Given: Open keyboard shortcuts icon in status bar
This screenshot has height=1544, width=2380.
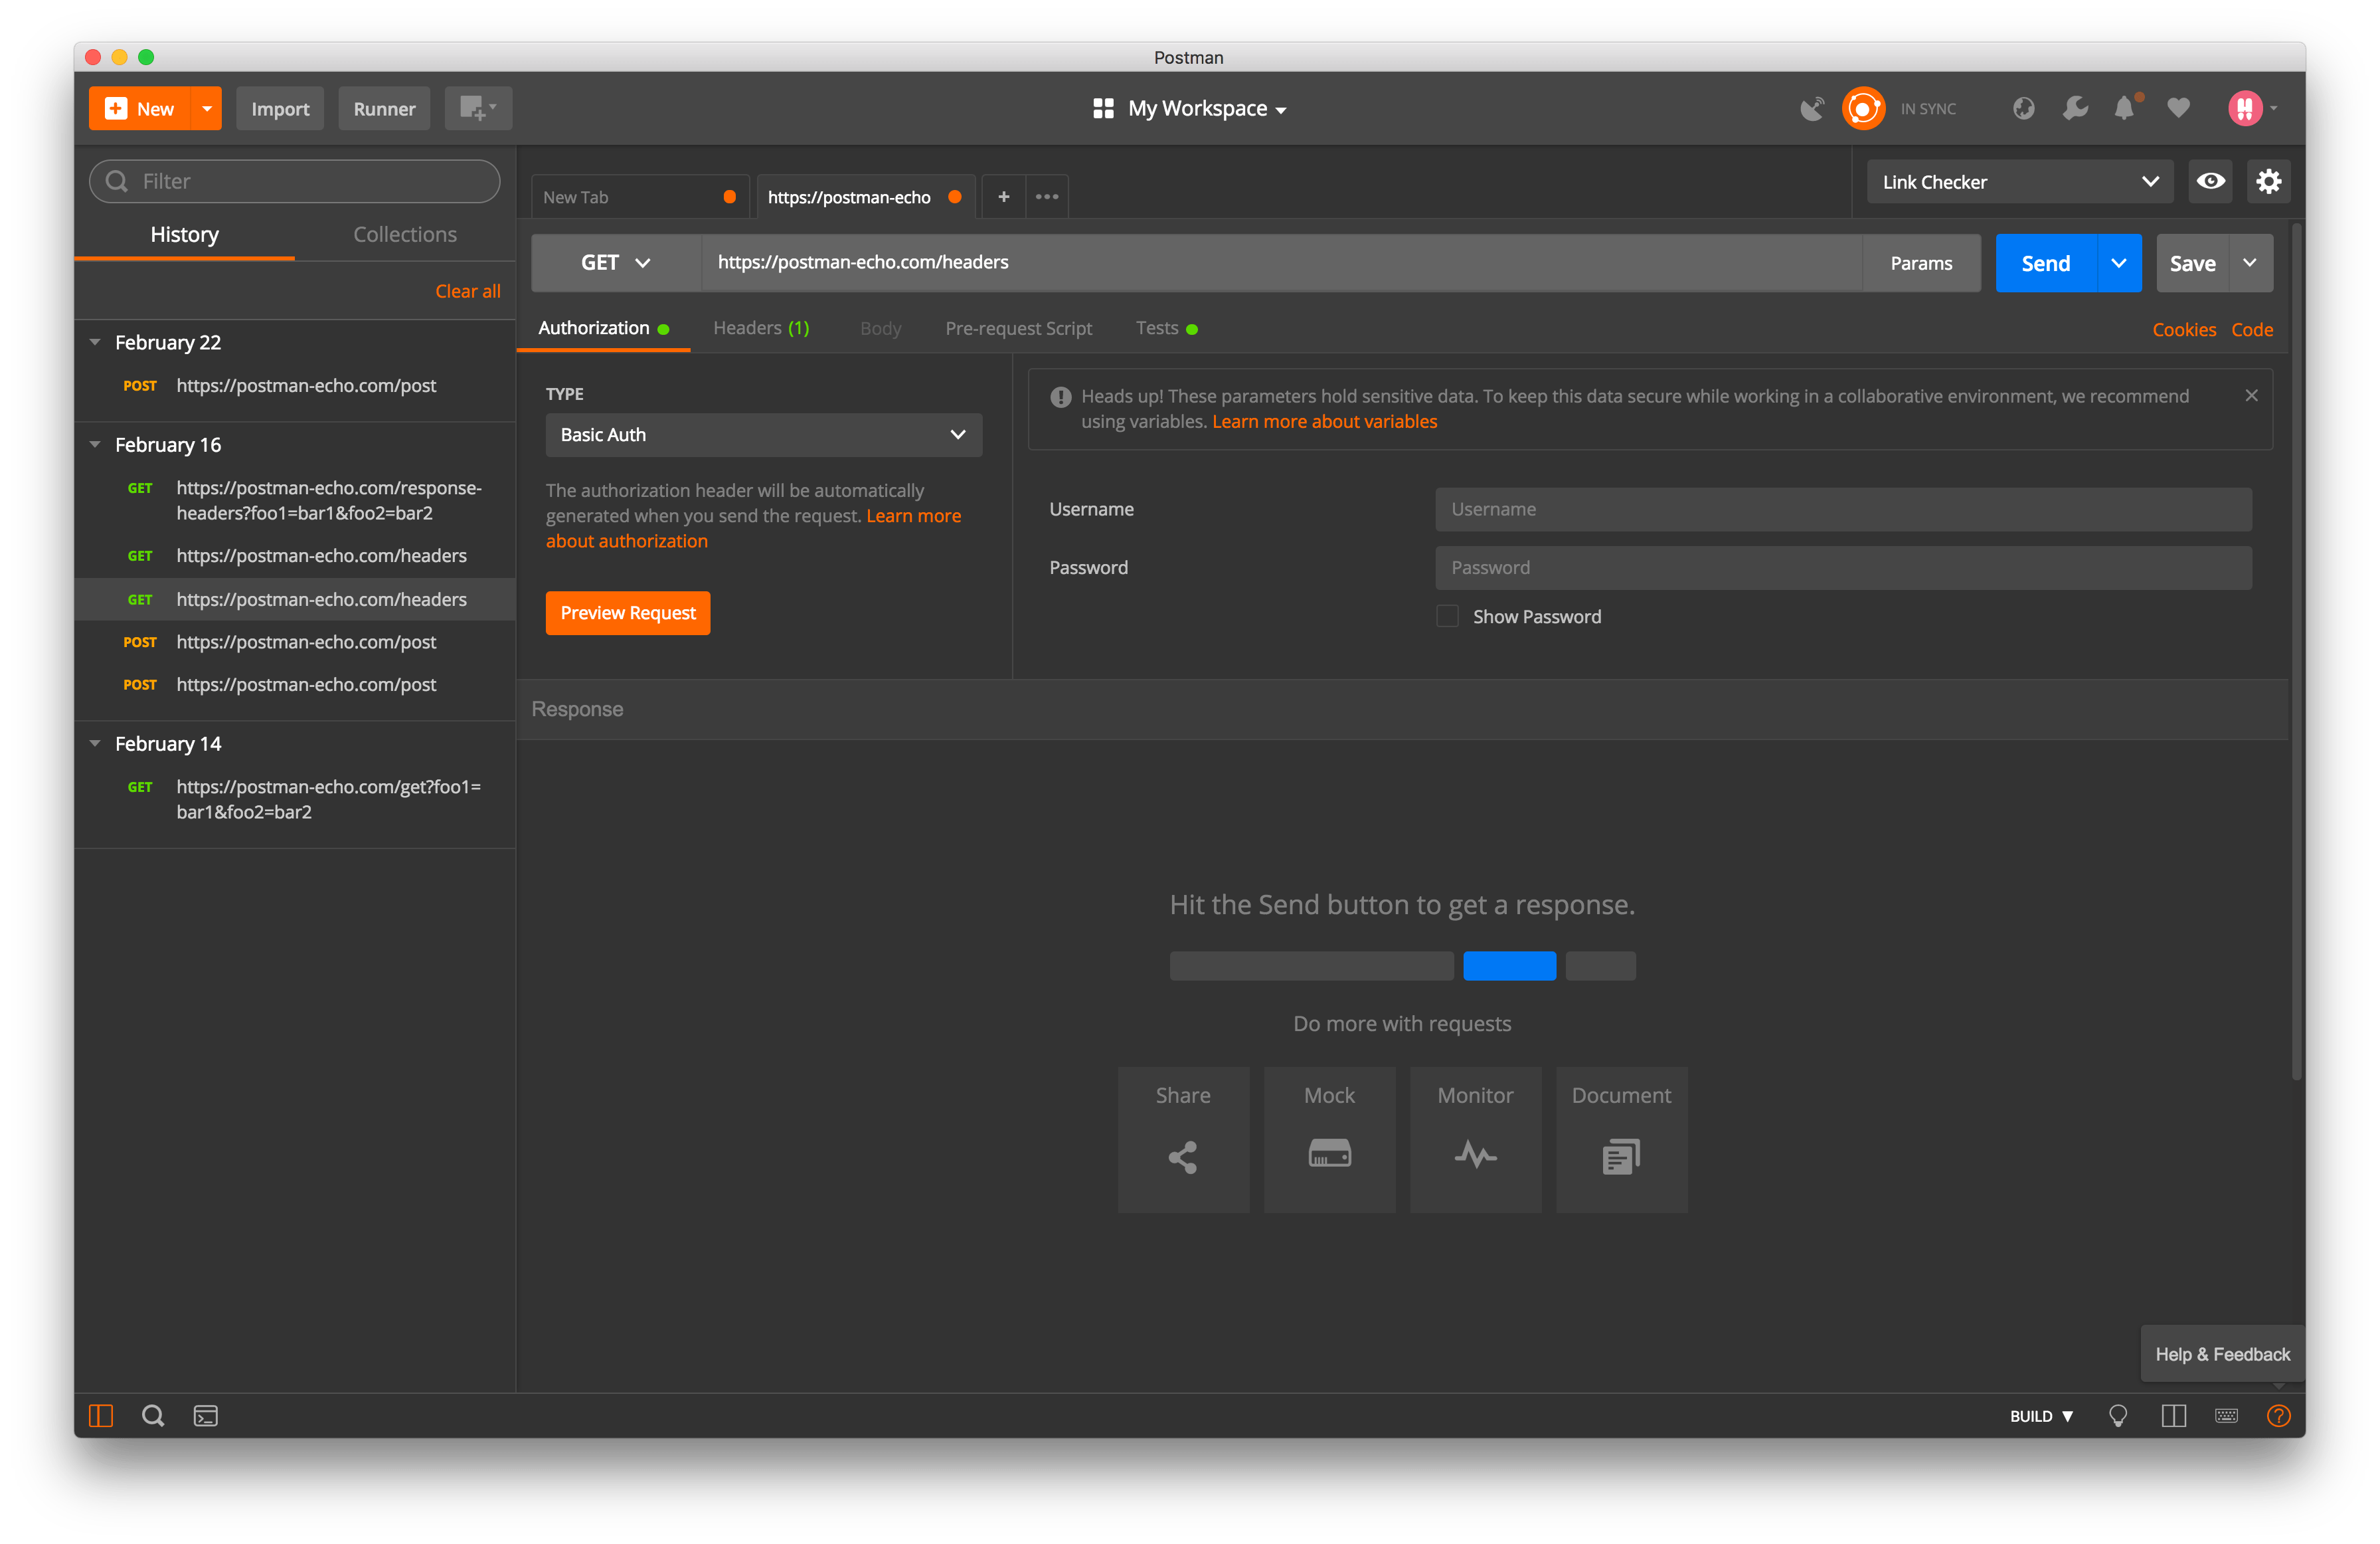Looking at the screenshot, I should point(2226,1415).
